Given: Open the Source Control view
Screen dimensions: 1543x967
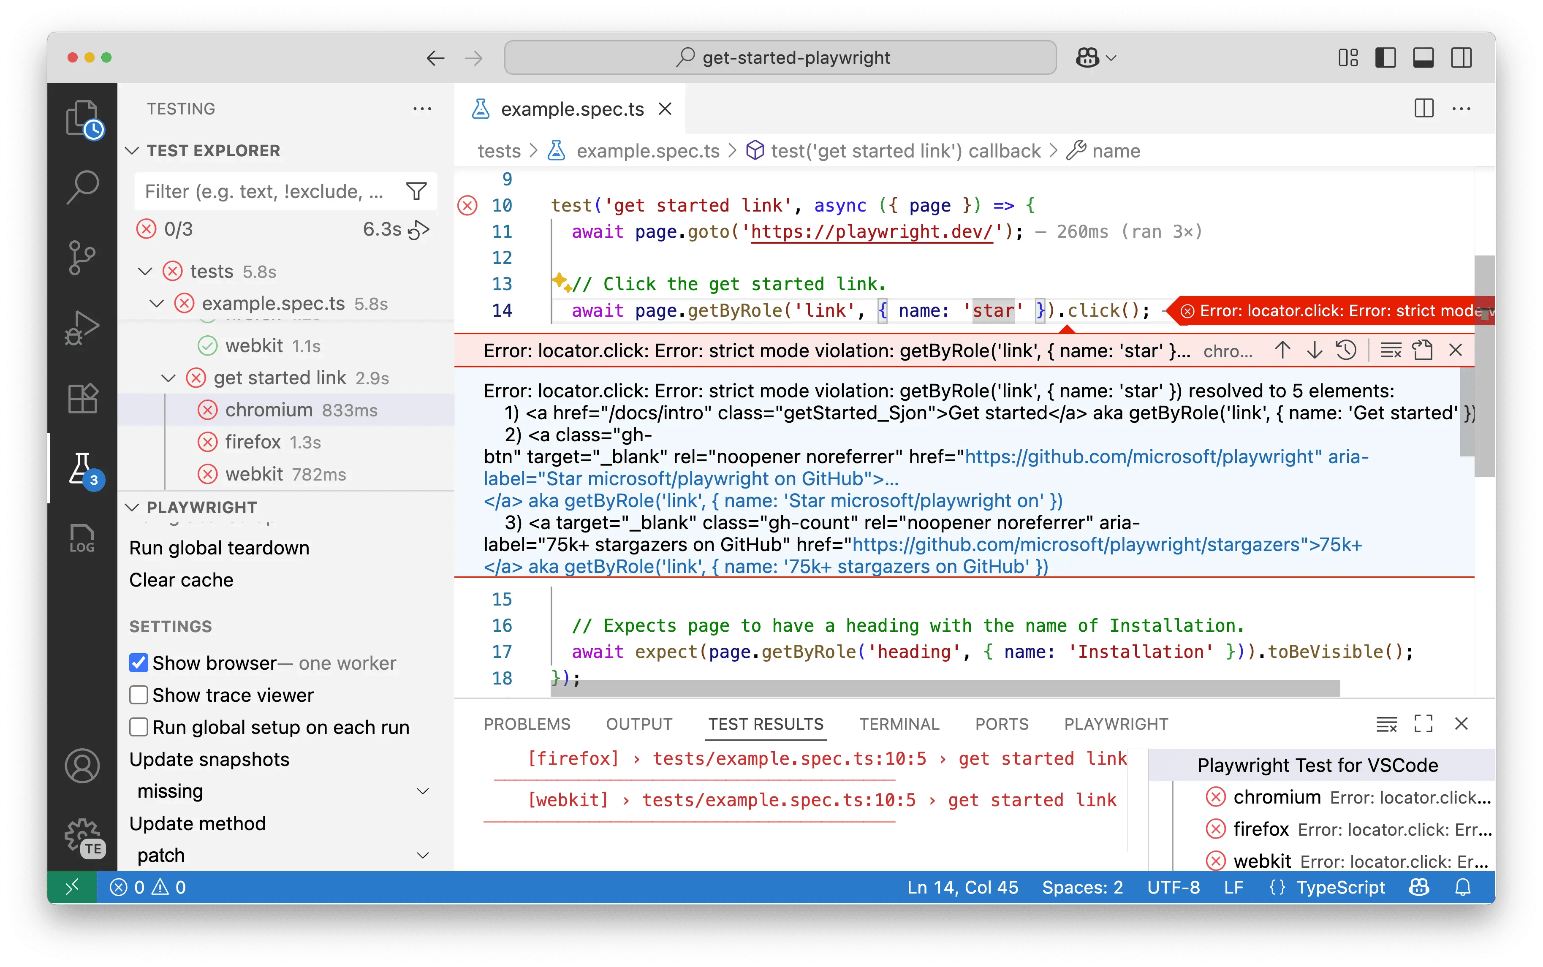Looking at the screenshot, I should (82, 257).
